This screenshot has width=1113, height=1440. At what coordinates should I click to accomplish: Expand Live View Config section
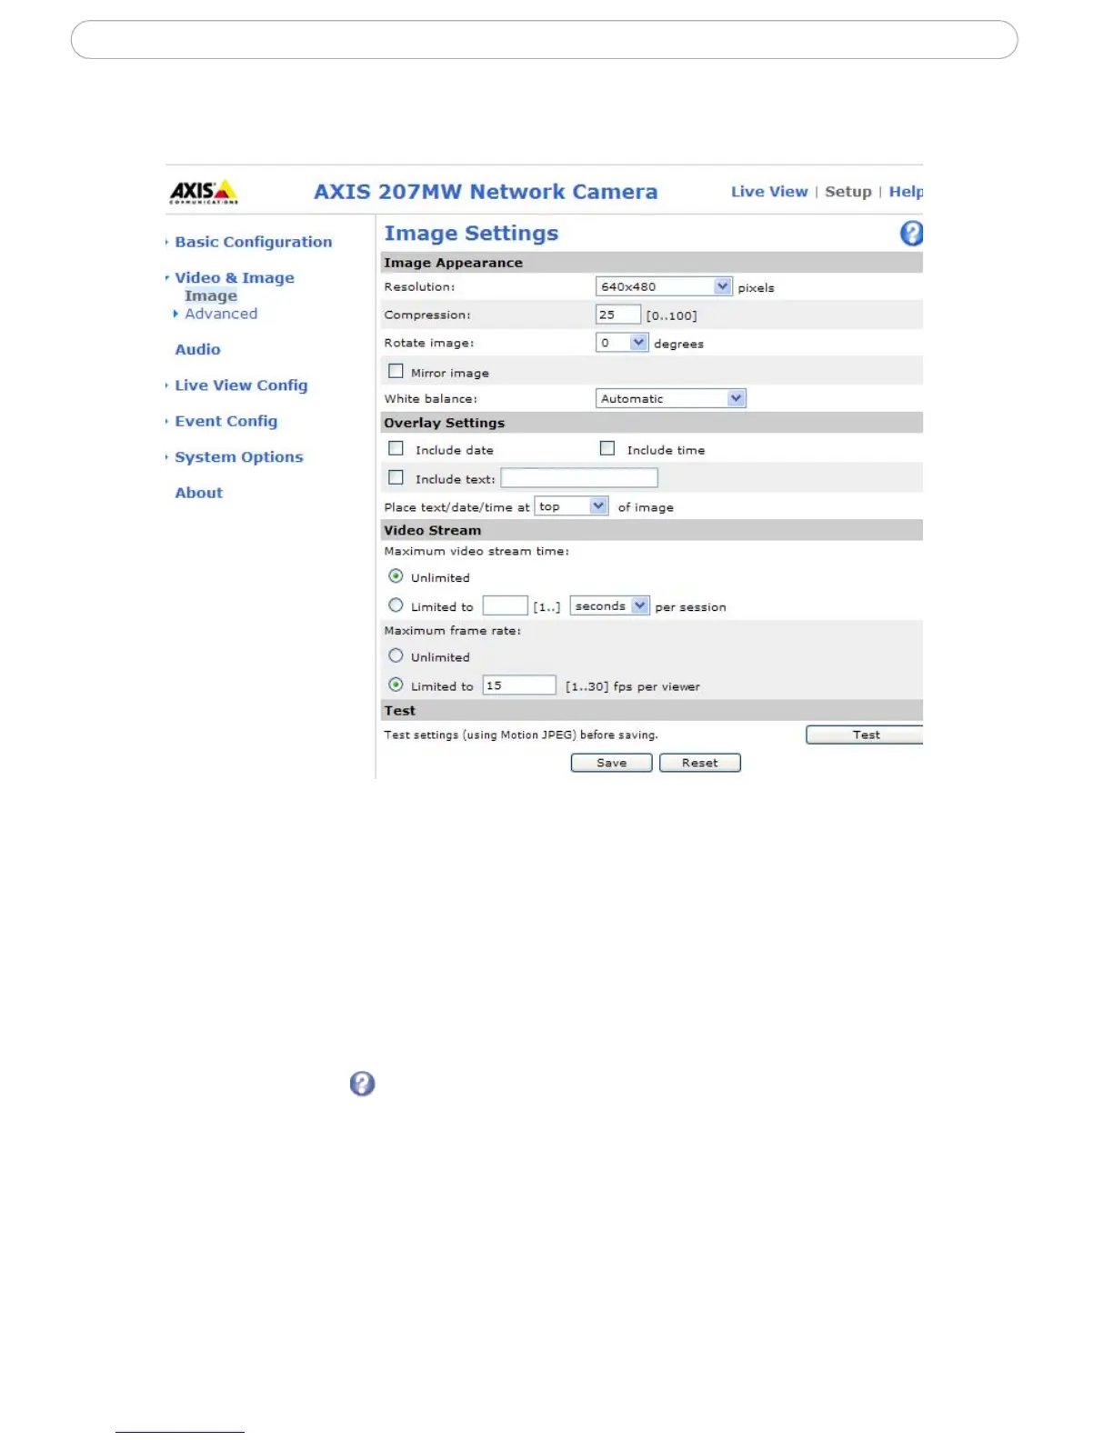(x=241, y=385)
